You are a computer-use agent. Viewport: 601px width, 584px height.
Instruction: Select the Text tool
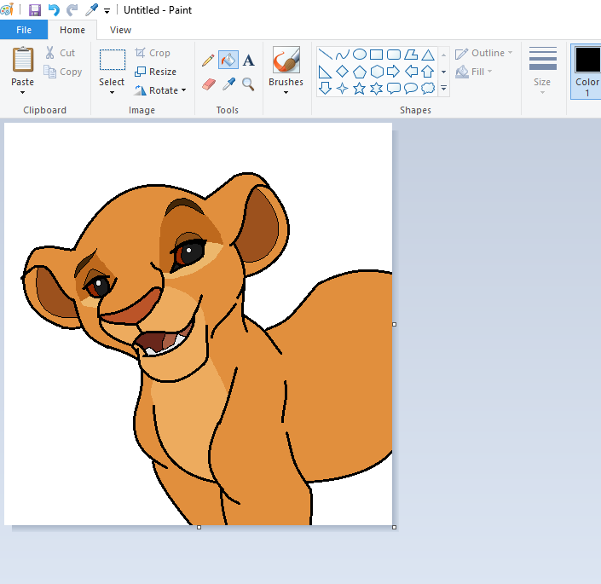(x=248, y=61)
